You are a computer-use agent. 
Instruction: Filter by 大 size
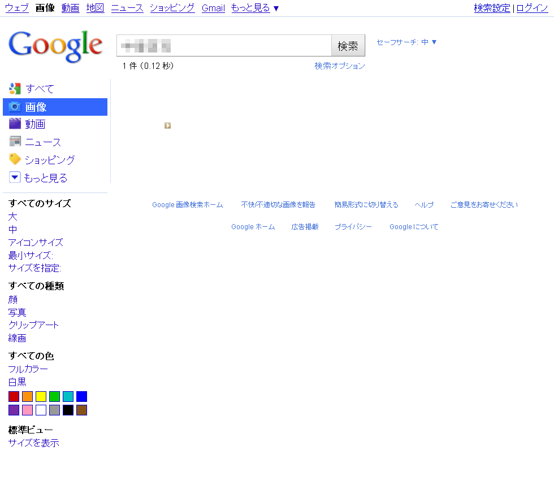click(x=12, y=217)
